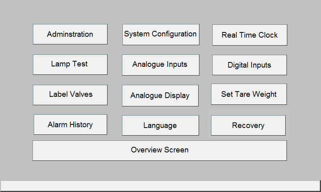Click the word 'Valves' on Label Valves
Viewport: 321px width, 192px height.
pos(81,94)
